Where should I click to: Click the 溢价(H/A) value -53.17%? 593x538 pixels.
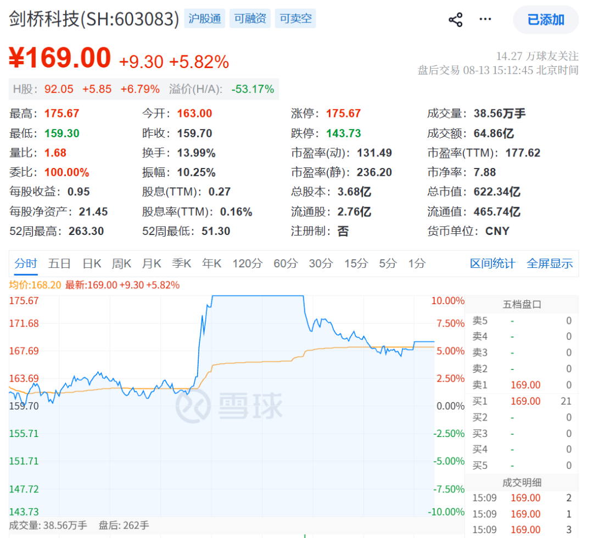point(253,89)
